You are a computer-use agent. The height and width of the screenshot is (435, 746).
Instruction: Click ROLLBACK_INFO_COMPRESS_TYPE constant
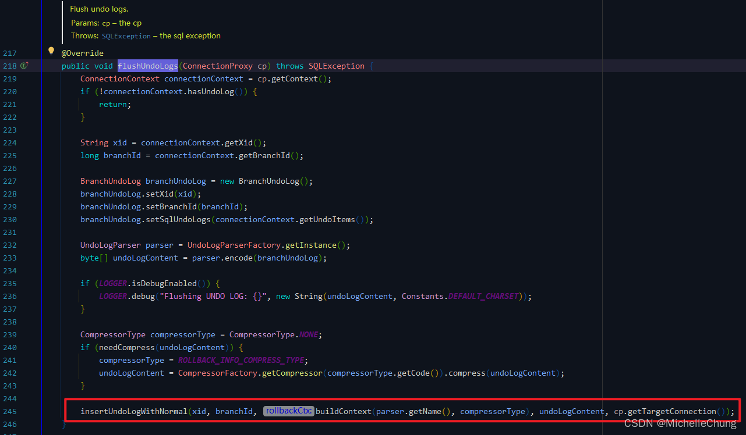pos(241,360)
